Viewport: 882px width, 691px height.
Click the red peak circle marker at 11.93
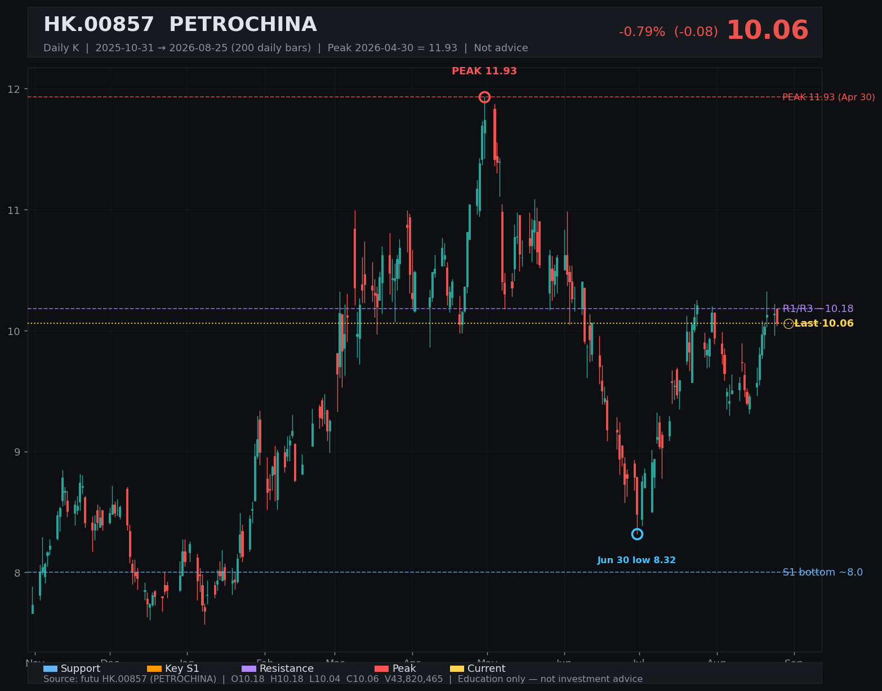pyautogui.click(x=484, y=97)
